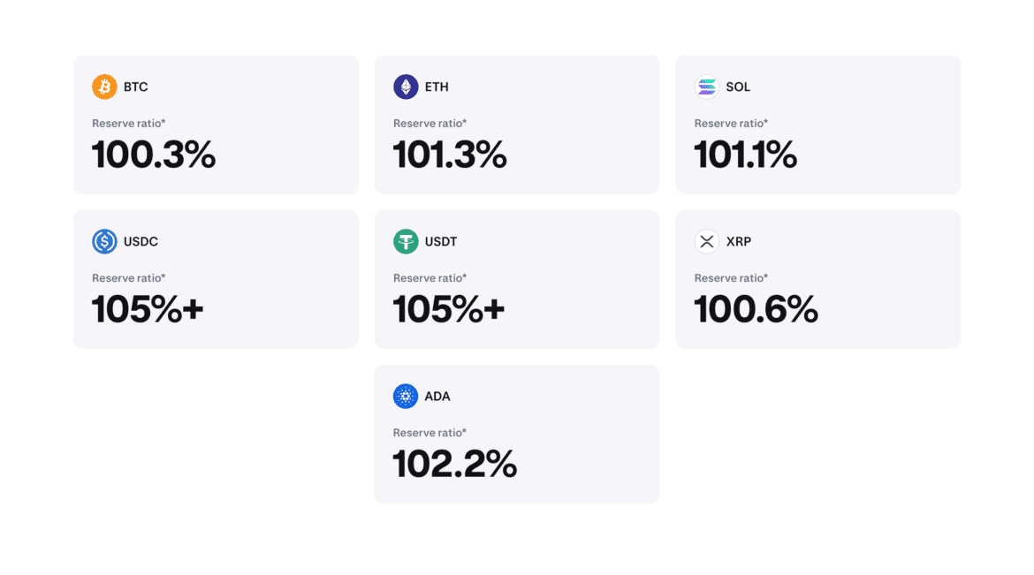This screenshot has height=575, width=1034.
Task: Click the 105%+ value on USDC card
Action: pos(147,310)
